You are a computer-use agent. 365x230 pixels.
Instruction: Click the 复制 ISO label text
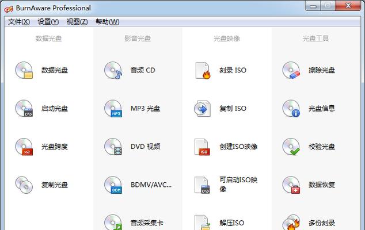click(233, 108)
